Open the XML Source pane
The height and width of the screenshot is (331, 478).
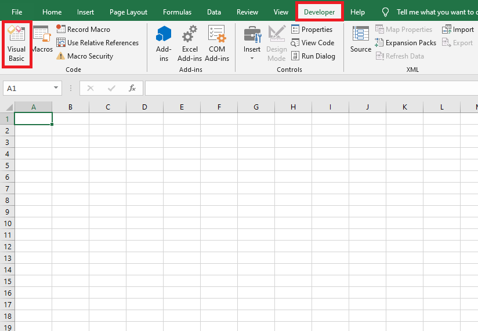click(x=361, y=39)
